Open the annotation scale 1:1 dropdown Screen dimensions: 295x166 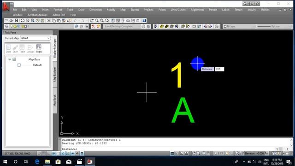pos(218,154)
